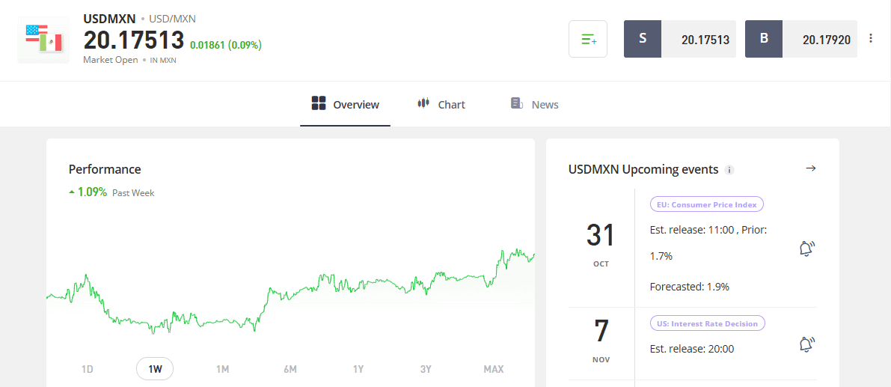
Task: Click the buy price 20.17920 value
Action: point(826,40)
